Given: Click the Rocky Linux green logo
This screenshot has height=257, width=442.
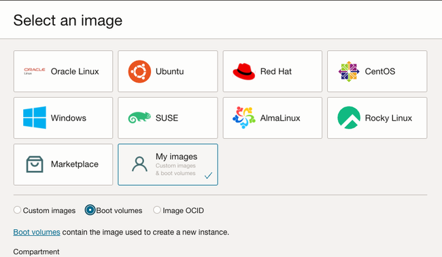Looking at the screenshot, I should coord(349,117).
